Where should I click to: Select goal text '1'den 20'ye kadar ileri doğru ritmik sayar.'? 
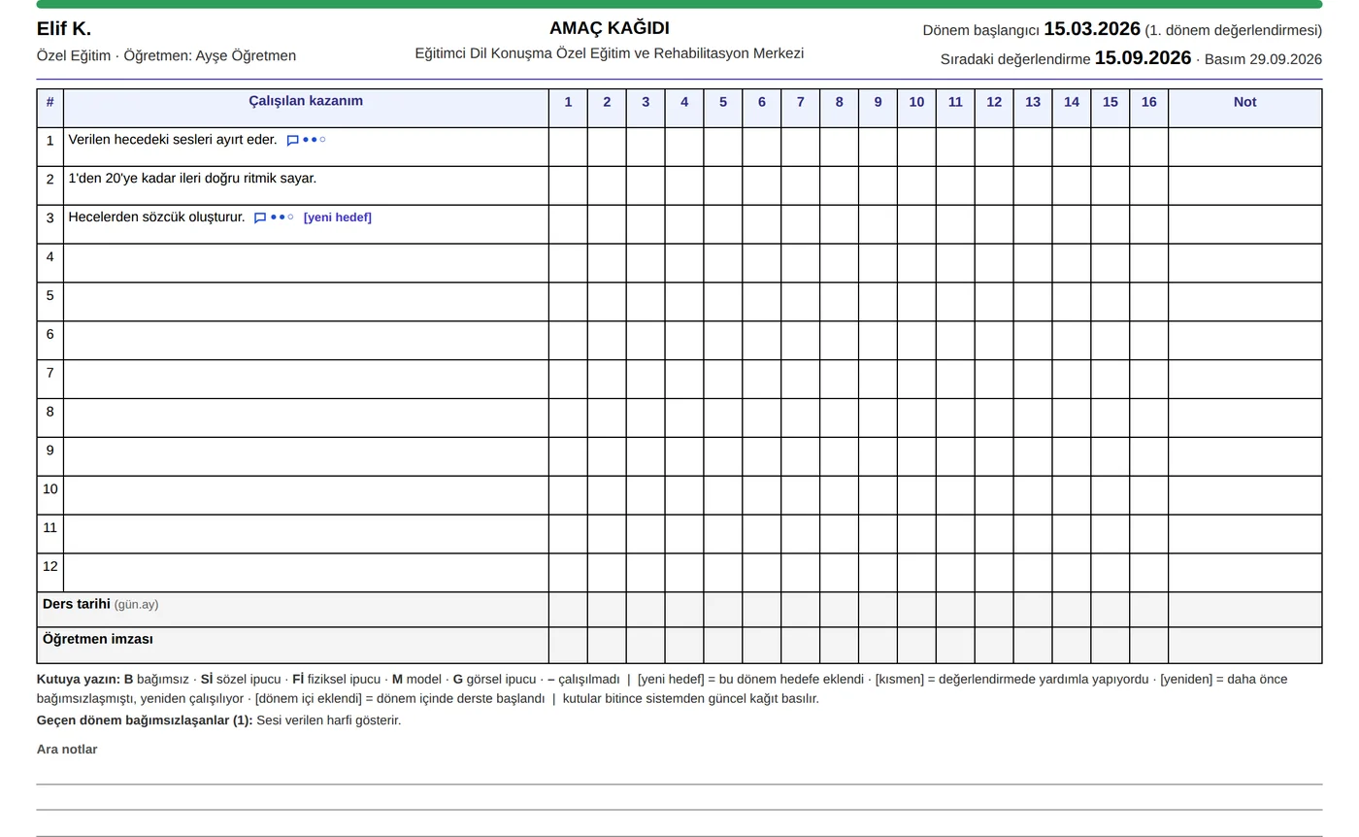coord(192,179)
